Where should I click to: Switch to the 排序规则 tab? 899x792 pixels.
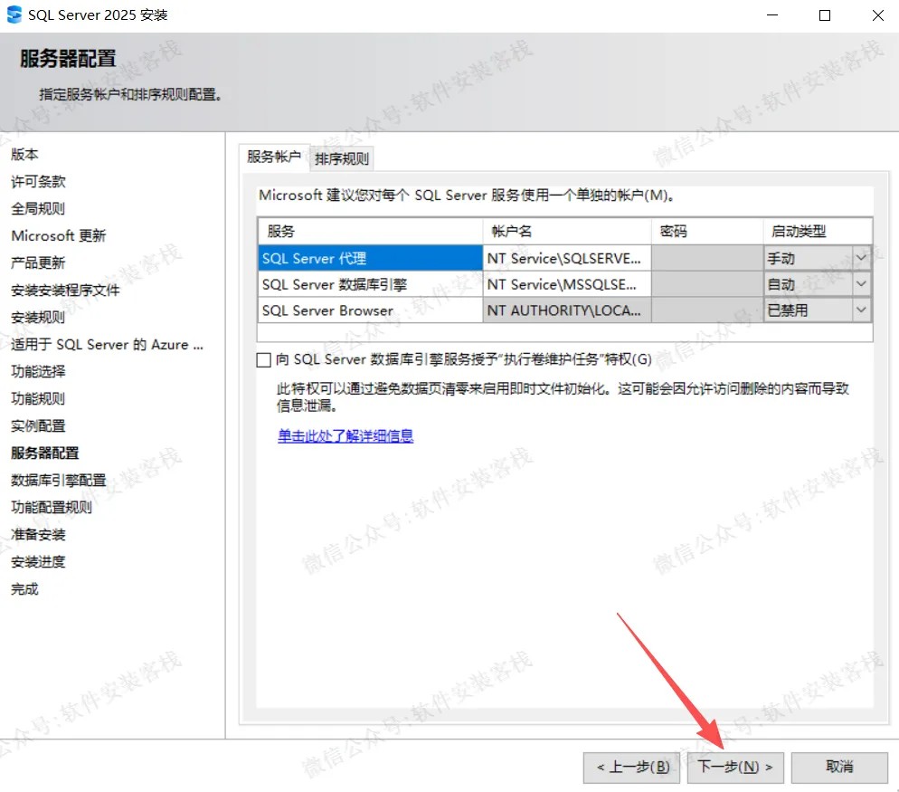pyautogui.click(x=342, y=158)
